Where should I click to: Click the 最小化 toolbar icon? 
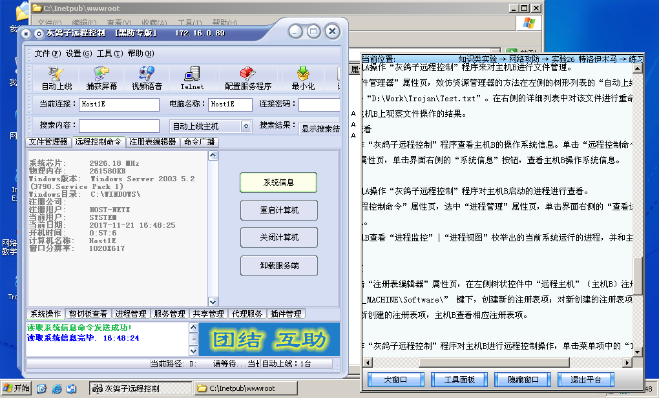tap(303, 79)
